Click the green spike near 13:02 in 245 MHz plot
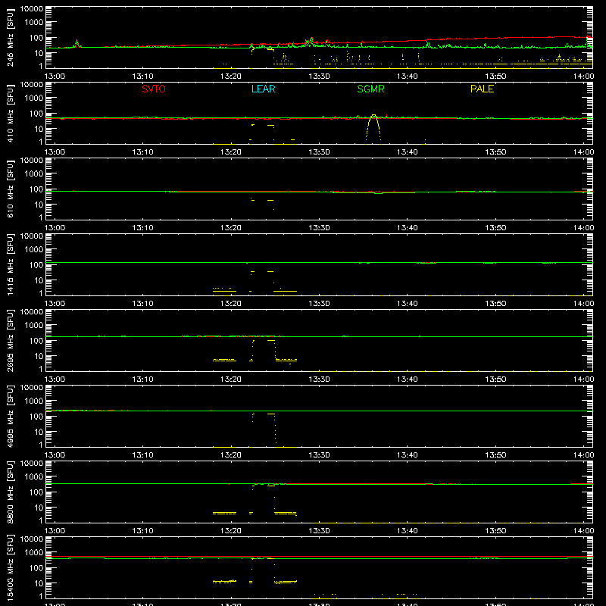The image size is (606, 606). pyautogui.click(x=77, y=42)
